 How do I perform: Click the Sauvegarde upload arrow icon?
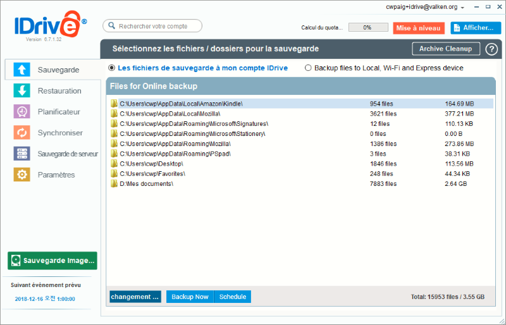click(x=22, y=70)
